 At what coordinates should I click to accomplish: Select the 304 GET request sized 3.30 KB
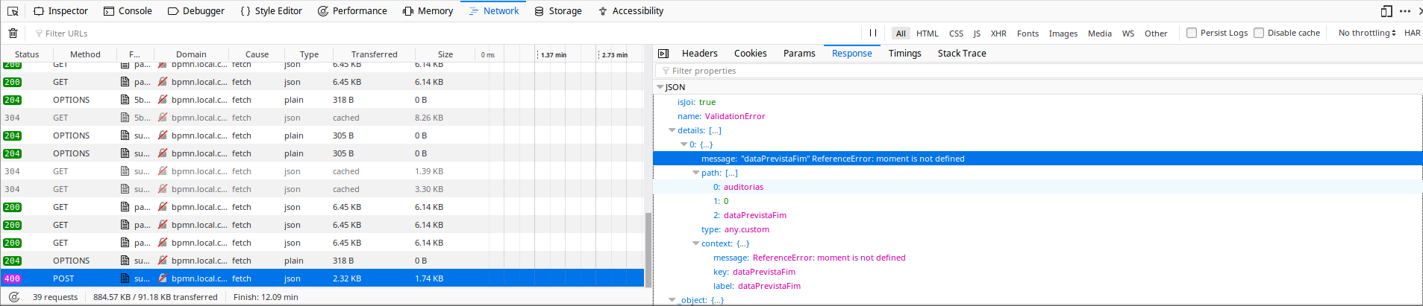pos(322,189)
